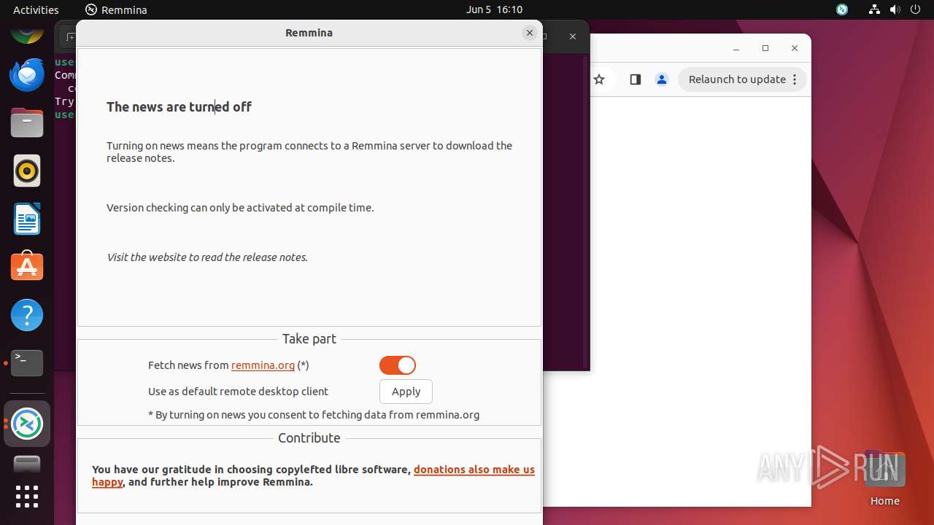Launch Rhythmbox from the dock

pyautogui.click(x=27, y=171)
